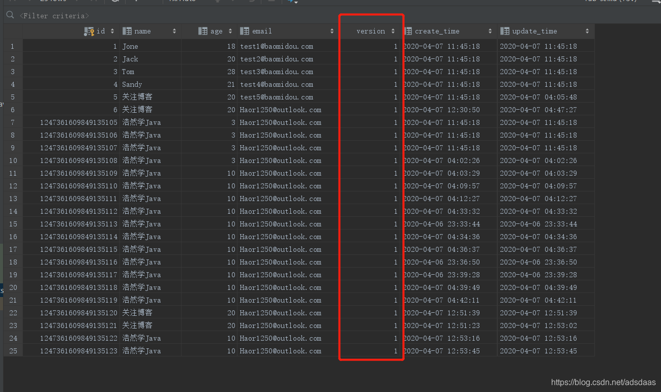Select row number 6 in the gutter
This screenshot has width=661, height=392.
[x=13, y=110]
